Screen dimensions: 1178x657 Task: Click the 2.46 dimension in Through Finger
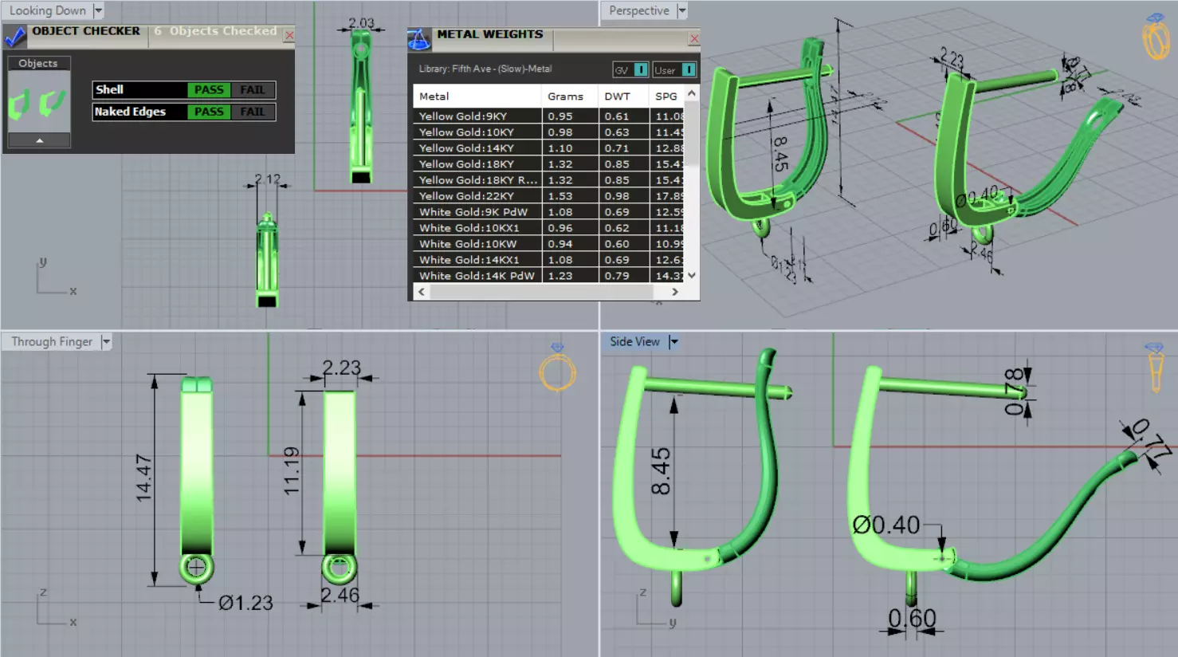[340, 596]
